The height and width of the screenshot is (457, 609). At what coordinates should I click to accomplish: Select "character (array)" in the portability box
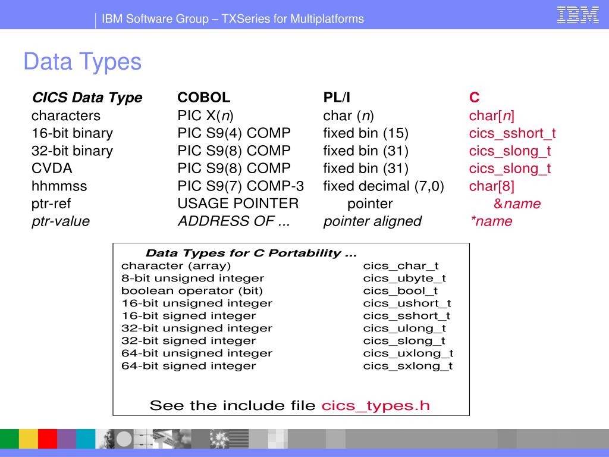click(x=176, y=266)
